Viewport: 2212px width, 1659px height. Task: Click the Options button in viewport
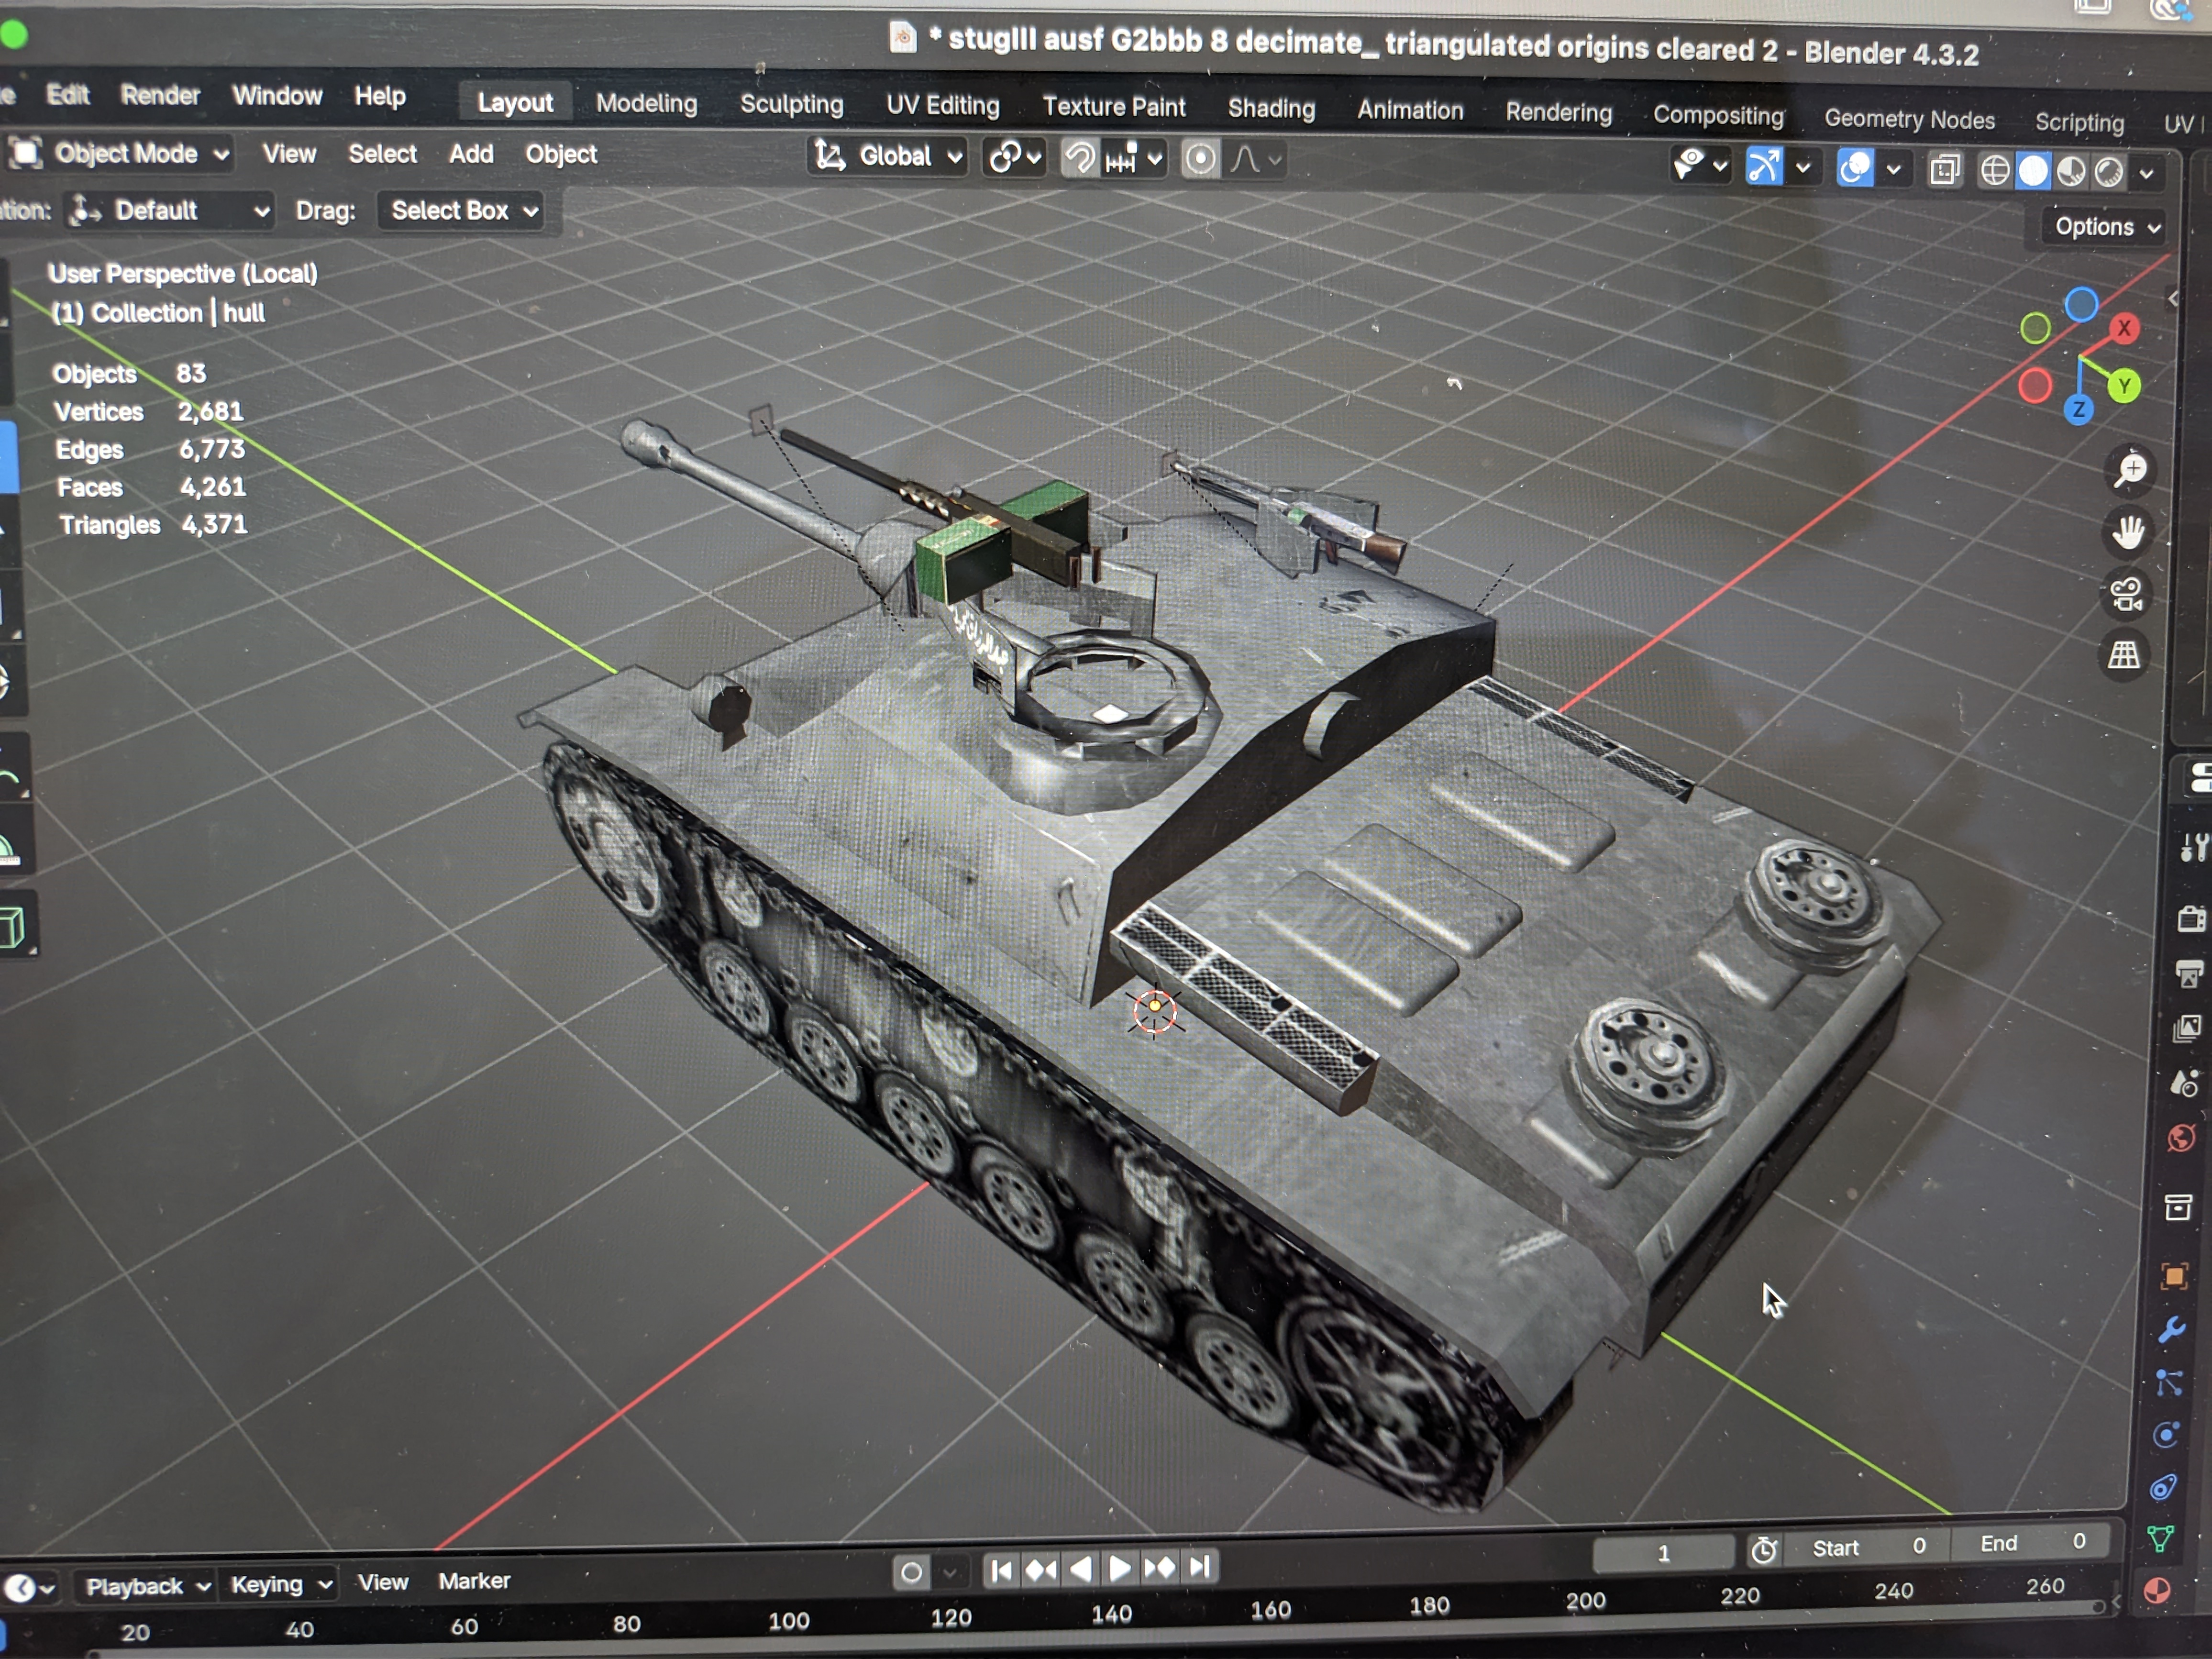pos(2105,227)
